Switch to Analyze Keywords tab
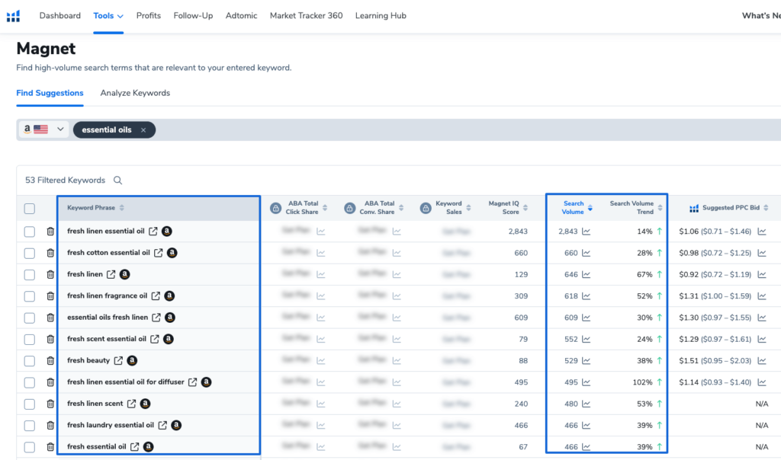 click(135, 93)
